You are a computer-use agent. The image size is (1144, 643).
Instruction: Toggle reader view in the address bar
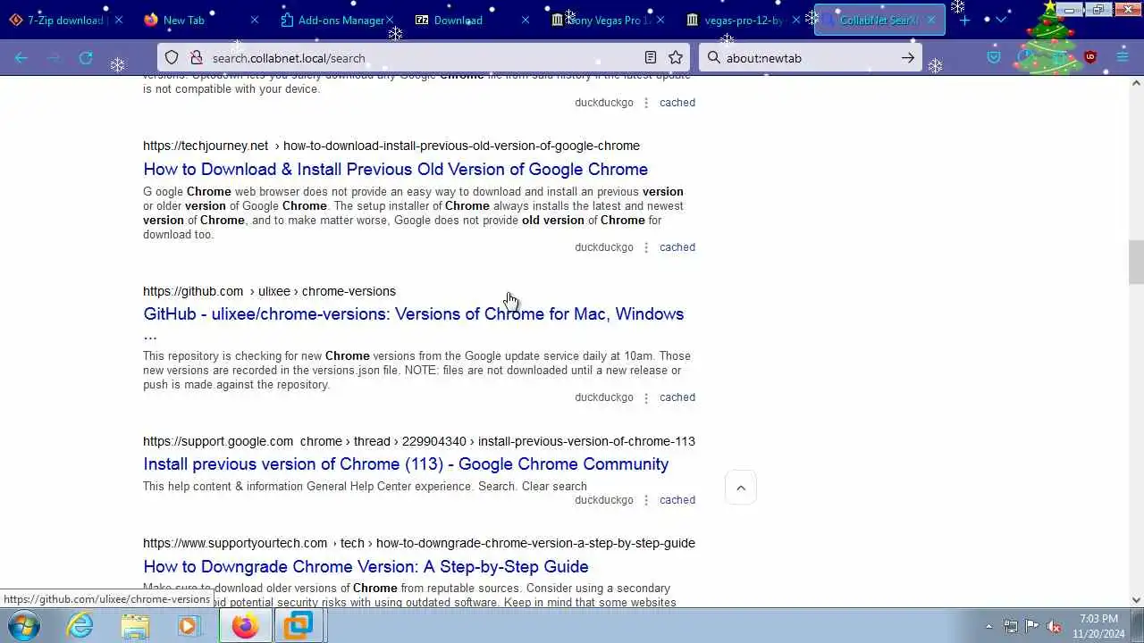click(x=651, y=58)
